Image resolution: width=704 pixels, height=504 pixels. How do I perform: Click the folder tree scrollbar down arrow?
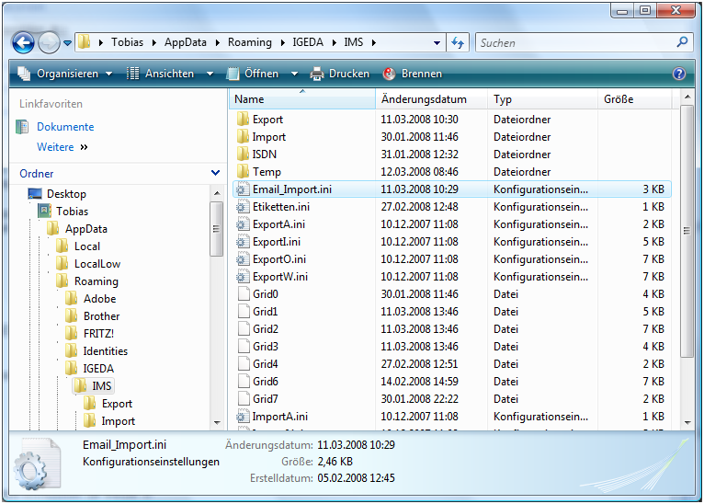217,423
